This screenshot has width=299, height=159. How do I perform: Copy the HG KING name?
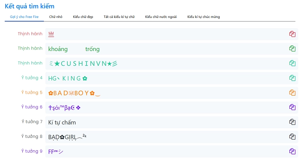click(x=292, y=78)
